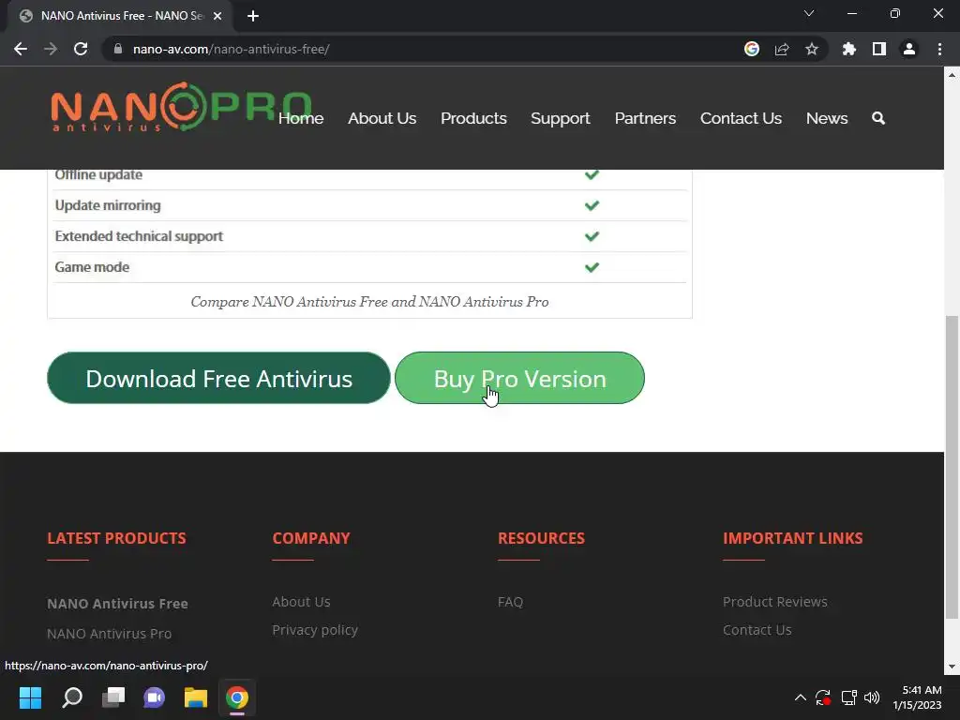The image size is (960, 720).
Task: Click the browser back arrow
Action: point(21,49)
